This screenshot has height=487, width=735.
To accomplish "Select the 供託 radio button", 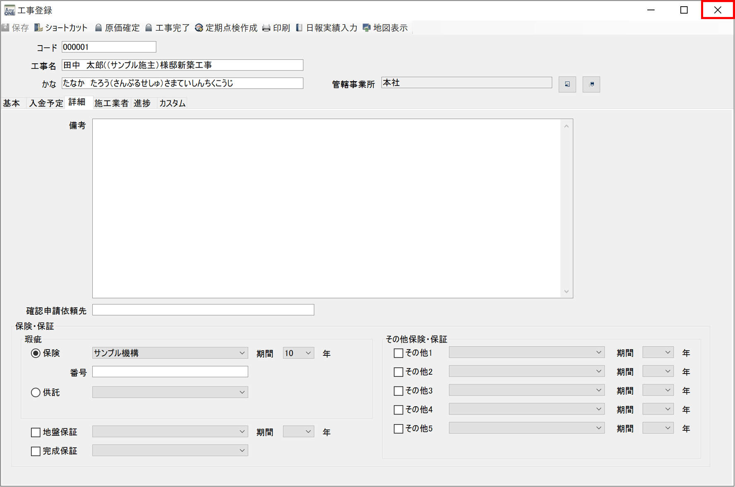I will pyautogui.click(x=36, y=393).
